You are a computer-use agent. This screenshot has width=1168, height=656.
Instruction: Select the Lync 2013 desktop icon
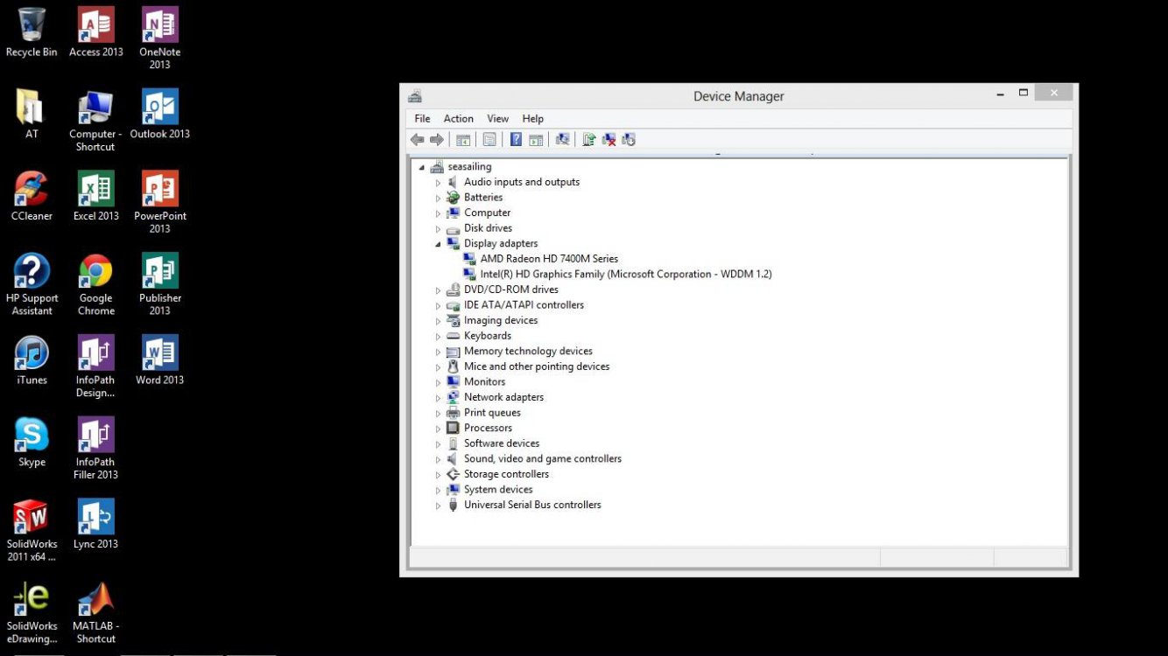click(x=95, y=525)
